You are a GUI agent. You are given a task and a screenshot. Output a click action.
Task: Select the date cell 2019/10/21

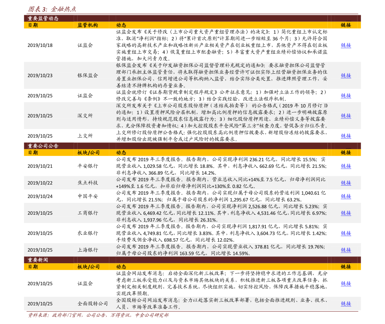(x=40, y=166)
